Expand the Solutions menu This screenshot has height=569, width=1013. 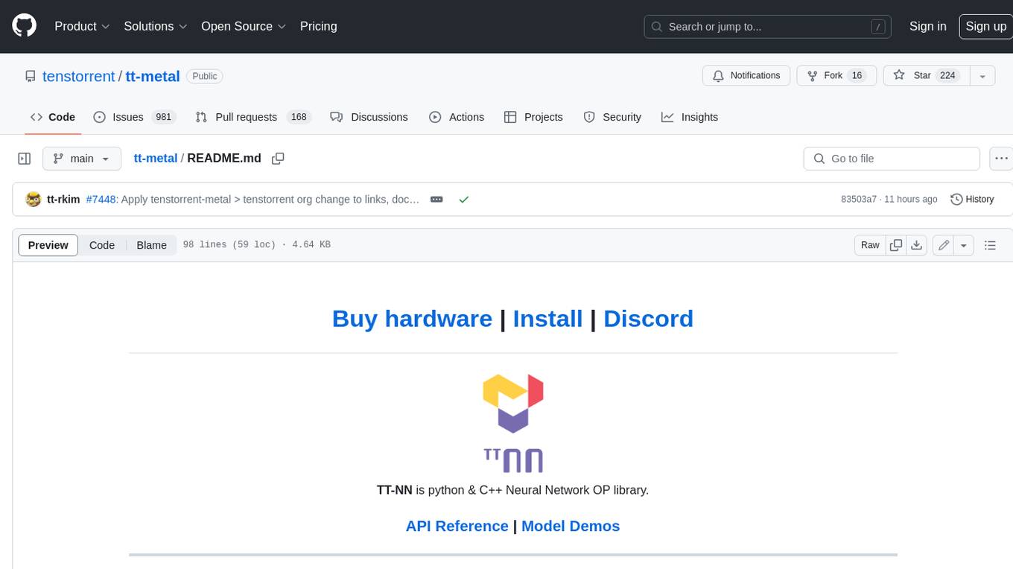click(x=155, y=26)
